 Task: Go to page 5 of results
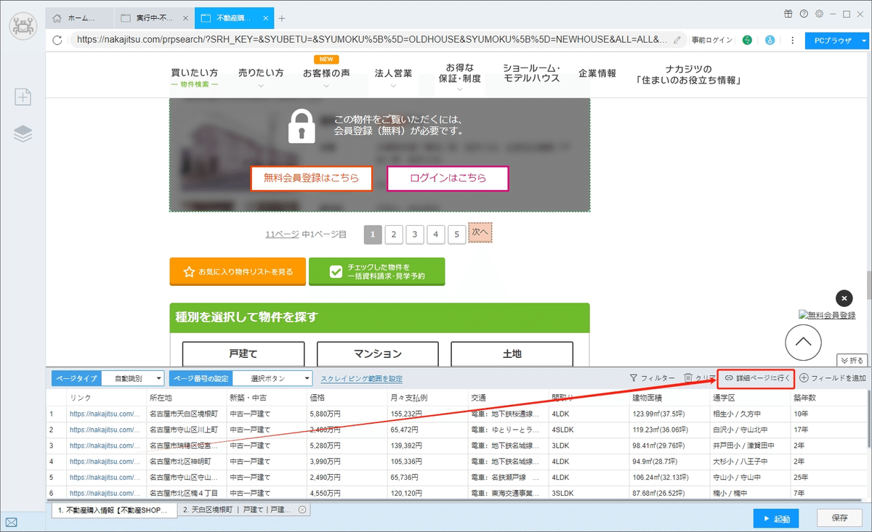point(456,234)
